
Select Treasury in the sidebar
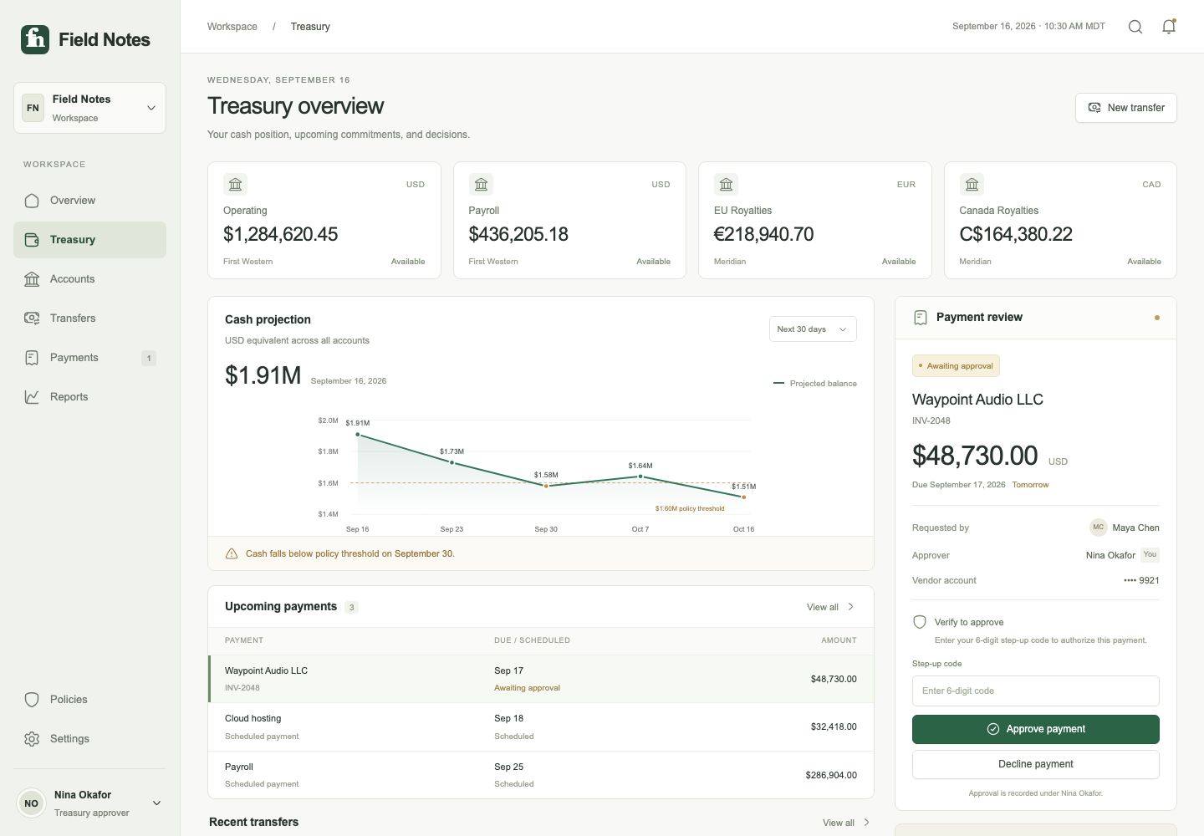click(89, 240)
